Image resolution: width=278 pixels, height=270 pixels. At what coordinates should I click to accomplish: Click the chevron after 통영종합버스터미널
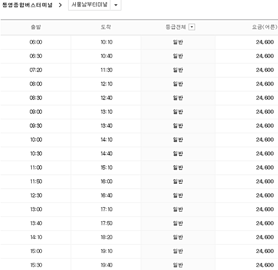(x=60, y=5)
